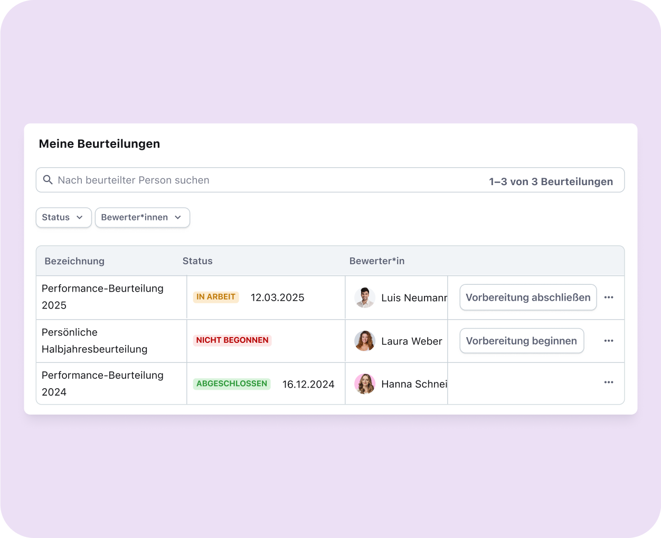This screenshot has height=538, width=661.
Task: Click Laura Weber's avatar picture
Action: click(x=365, y=341)
